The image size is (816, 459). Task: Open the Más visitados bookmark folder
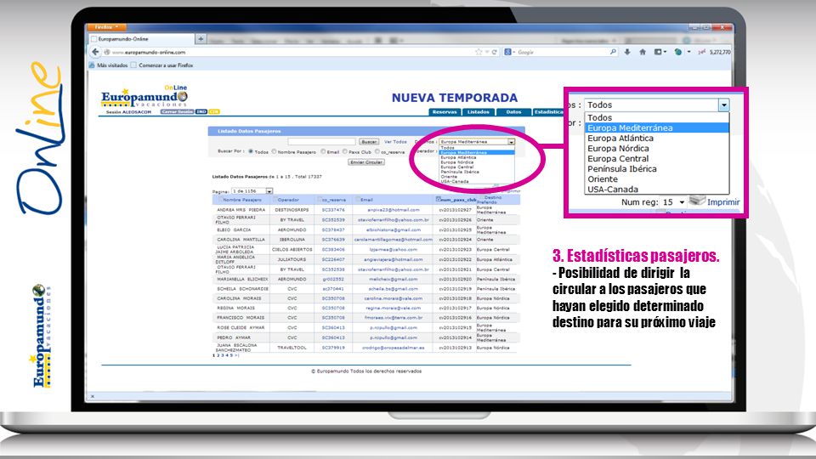tap(109, 65)
